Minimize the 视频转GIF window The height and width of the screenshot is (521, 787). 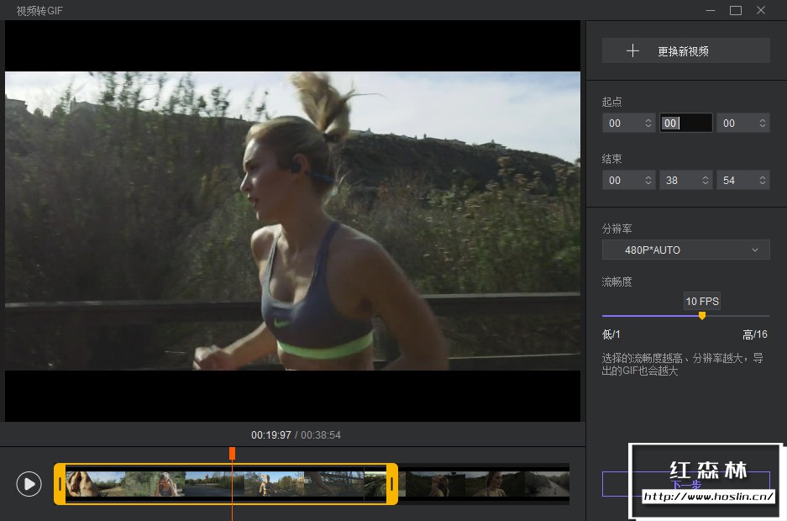711,11
